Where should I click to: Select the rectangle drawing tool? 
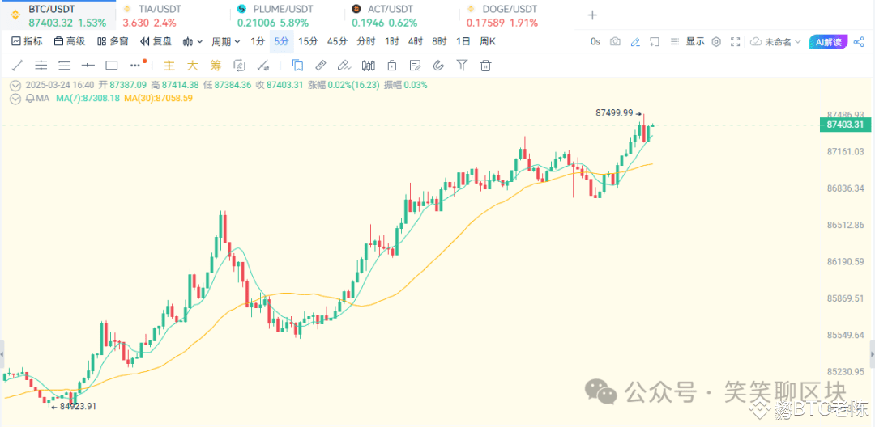point(112,66)
